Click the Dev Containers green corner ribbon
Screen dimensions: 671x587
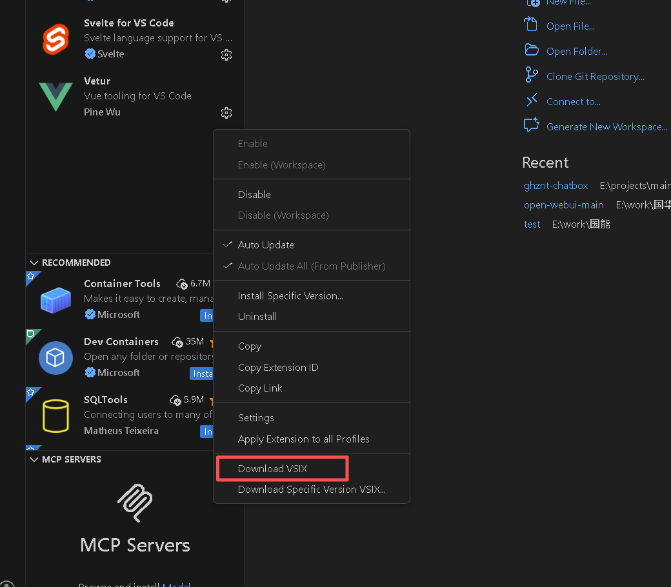(x=31, y=334)
